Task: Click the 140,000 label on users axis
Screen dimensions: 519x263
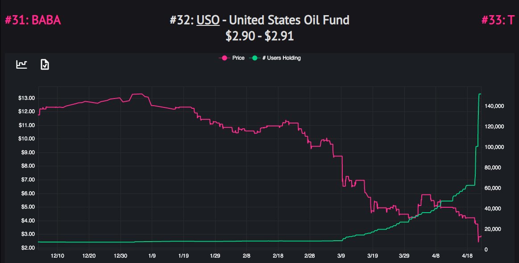Action: pyautogui.click(x=494, y=106)
